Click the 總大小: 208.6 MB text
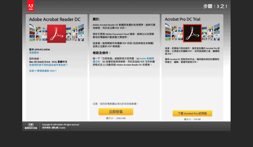Image resolution: width=253 pixels, height=147 pixels. coord(116,118)
